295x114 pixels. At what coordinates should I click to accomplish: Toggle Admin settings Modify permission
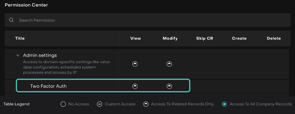169,64
